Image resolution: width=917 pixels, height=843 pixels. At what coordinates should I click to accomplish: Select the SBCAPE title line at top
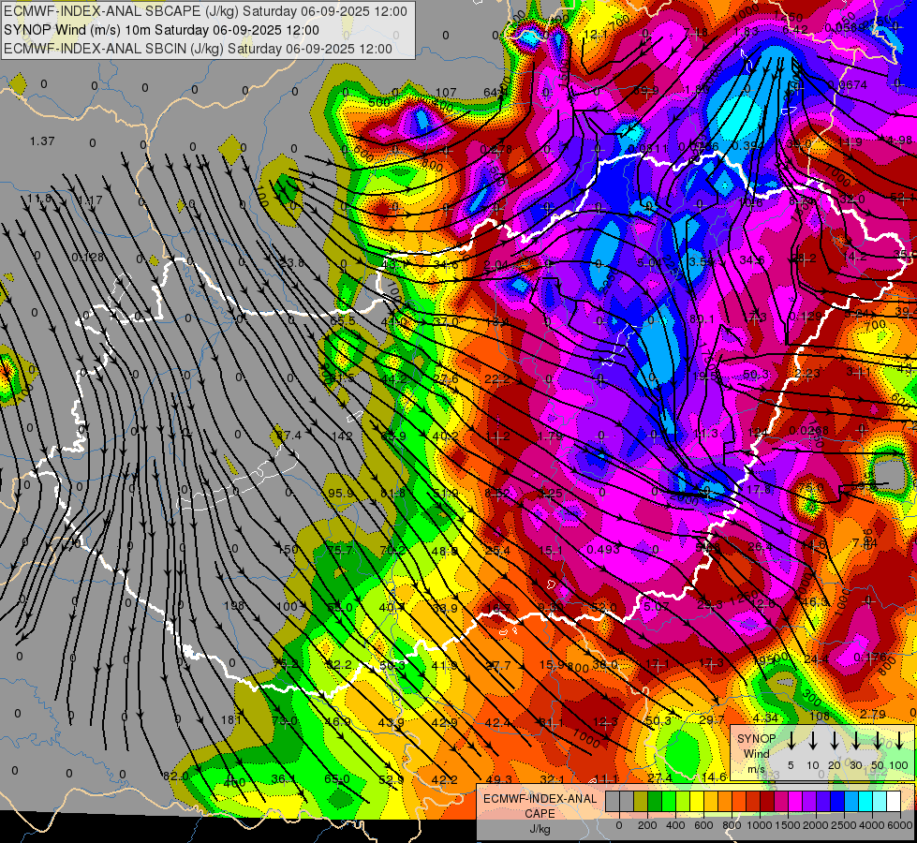[x=205, y=11]
